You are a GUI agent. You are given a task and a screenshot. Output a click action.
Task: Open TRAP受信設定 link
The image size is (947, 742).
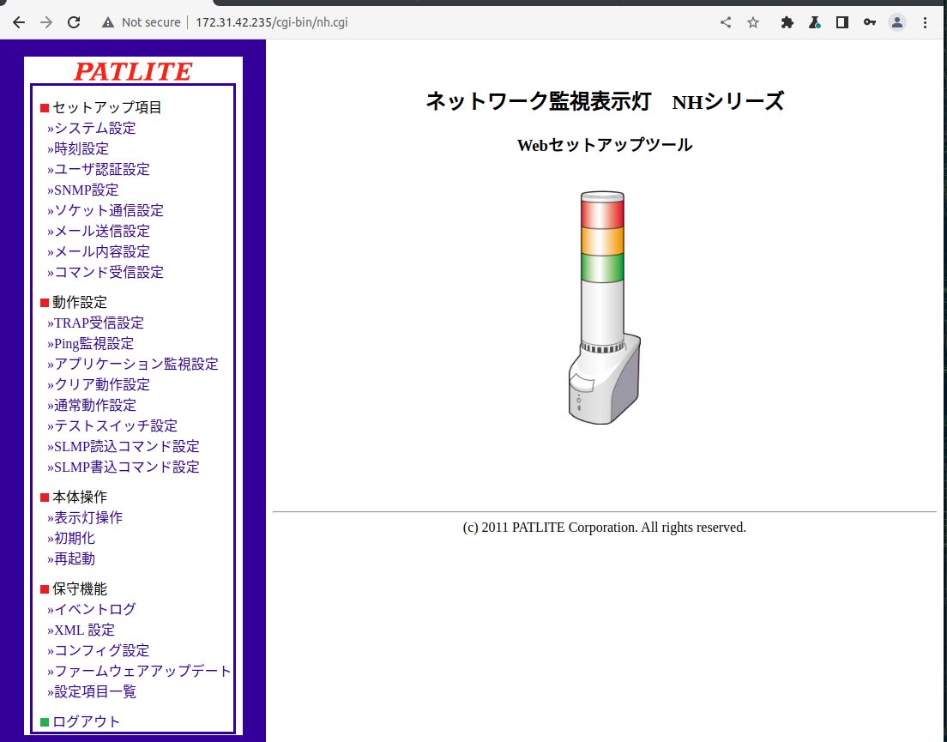[99, 323]
